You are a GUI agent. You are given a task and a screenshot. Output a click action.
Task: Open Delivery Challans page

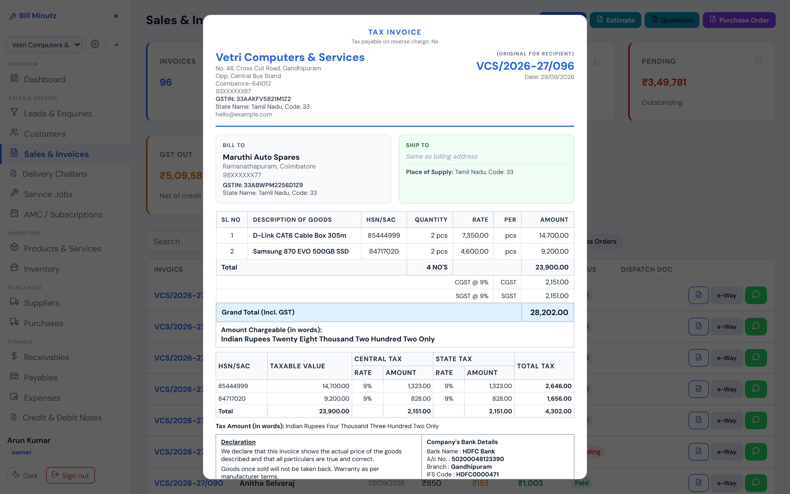tap(65, 174)
